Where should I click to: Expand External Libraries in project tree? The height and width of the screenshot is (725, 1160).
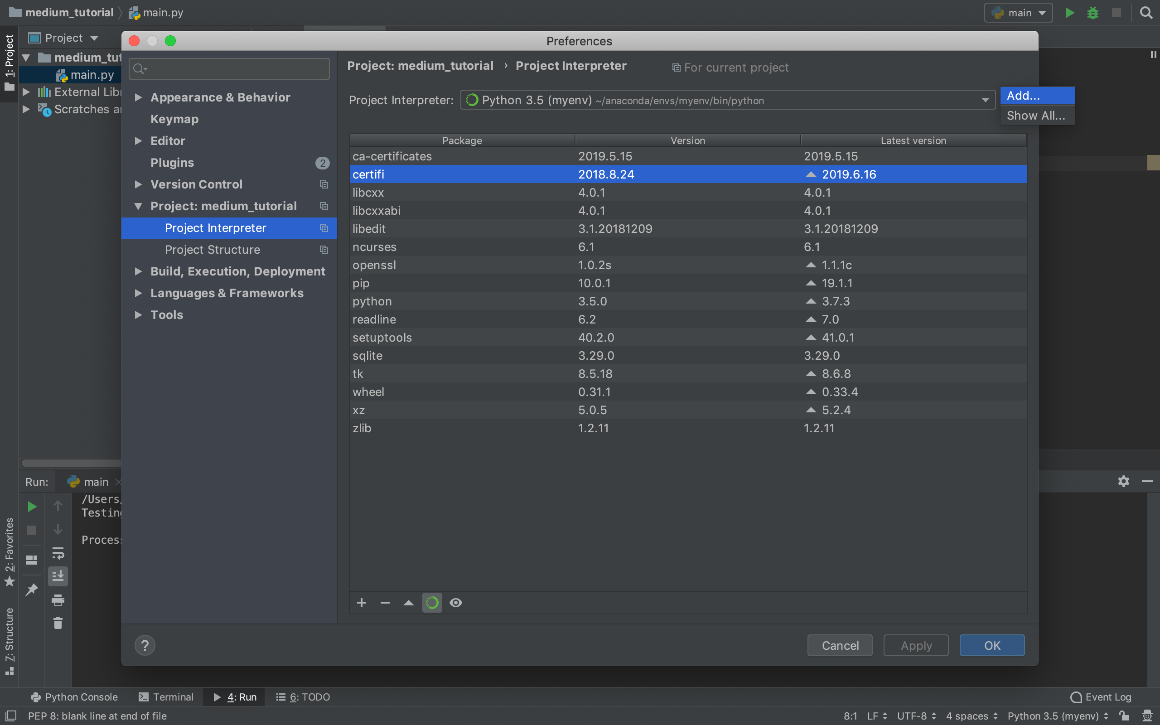point(26,92)
